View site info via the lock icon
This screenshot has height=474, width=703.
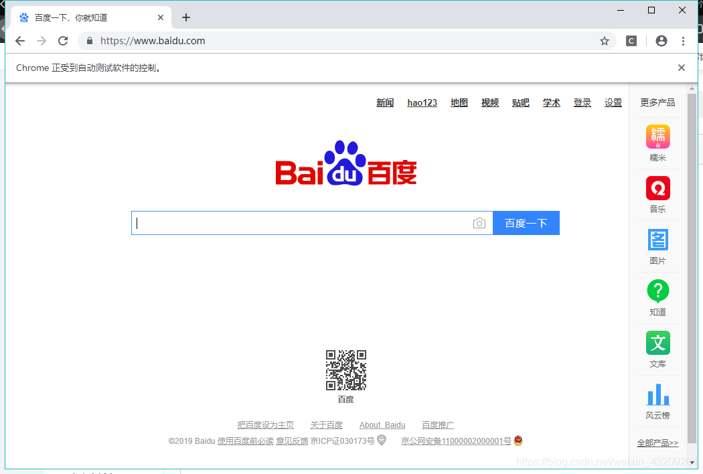(90, 41)
